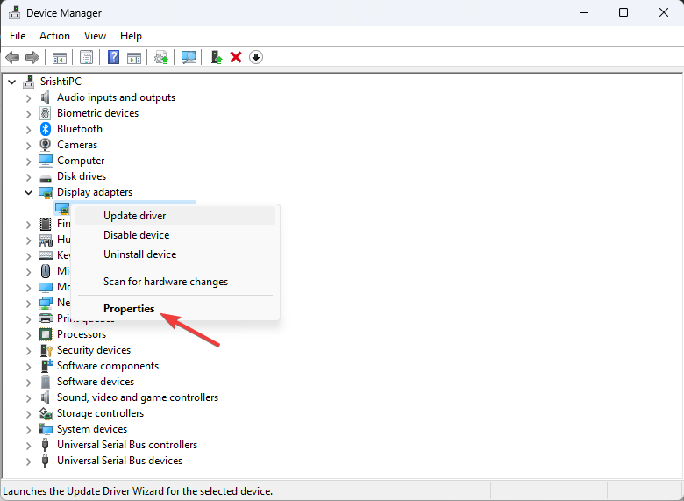Choose Scan for hardware changes in context menu

[175, 282]
